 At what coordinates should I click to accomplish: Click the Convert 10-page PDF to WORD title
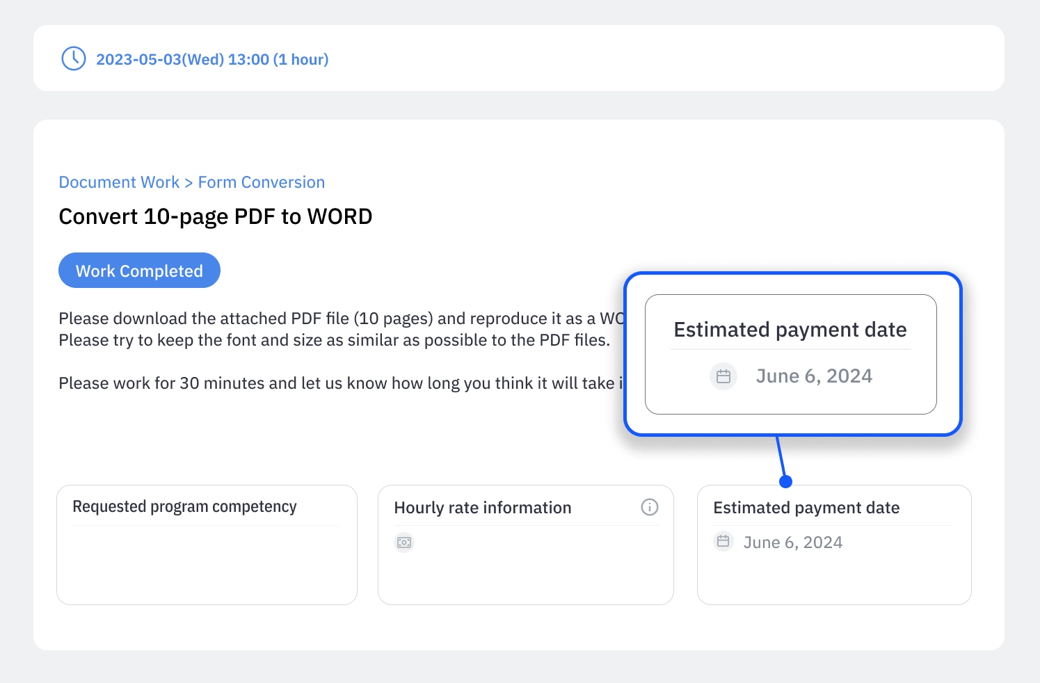[x=216, y=216]
